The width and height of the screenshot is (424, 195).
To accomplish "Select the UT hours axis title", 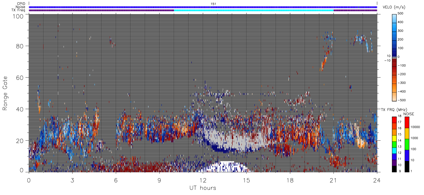I will point(203,188).
